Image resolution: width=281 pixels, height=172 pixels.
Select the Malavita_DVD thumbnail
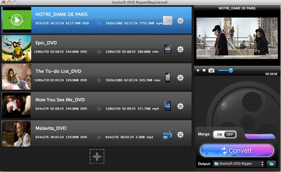coord(16,134)
